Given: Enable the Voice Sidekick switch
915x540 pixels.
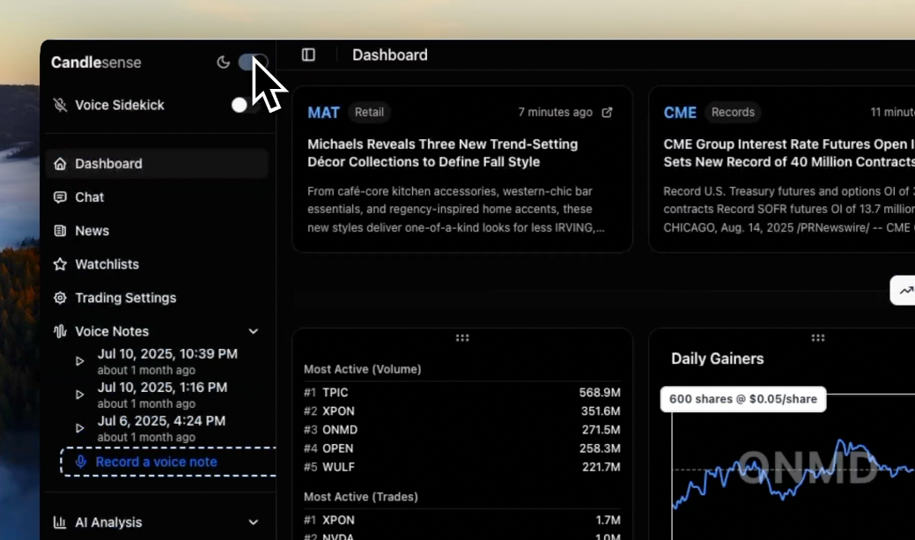Looking at the screenshot, I should [246, 105].
